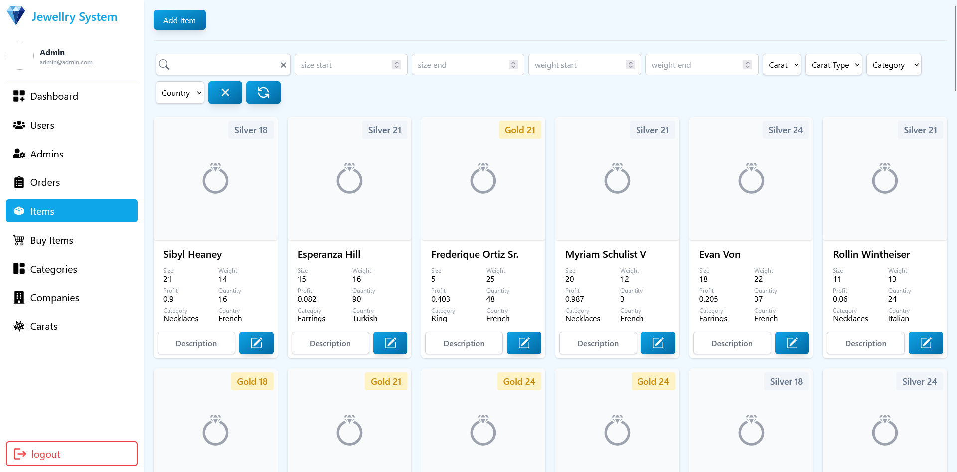957x472 pixels.
Task: Open the Category filter dropdown
Action: click(893, 65)
